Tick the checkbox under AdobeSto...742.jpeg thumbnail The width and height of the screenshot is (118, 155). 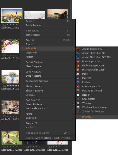coord(4,147)
